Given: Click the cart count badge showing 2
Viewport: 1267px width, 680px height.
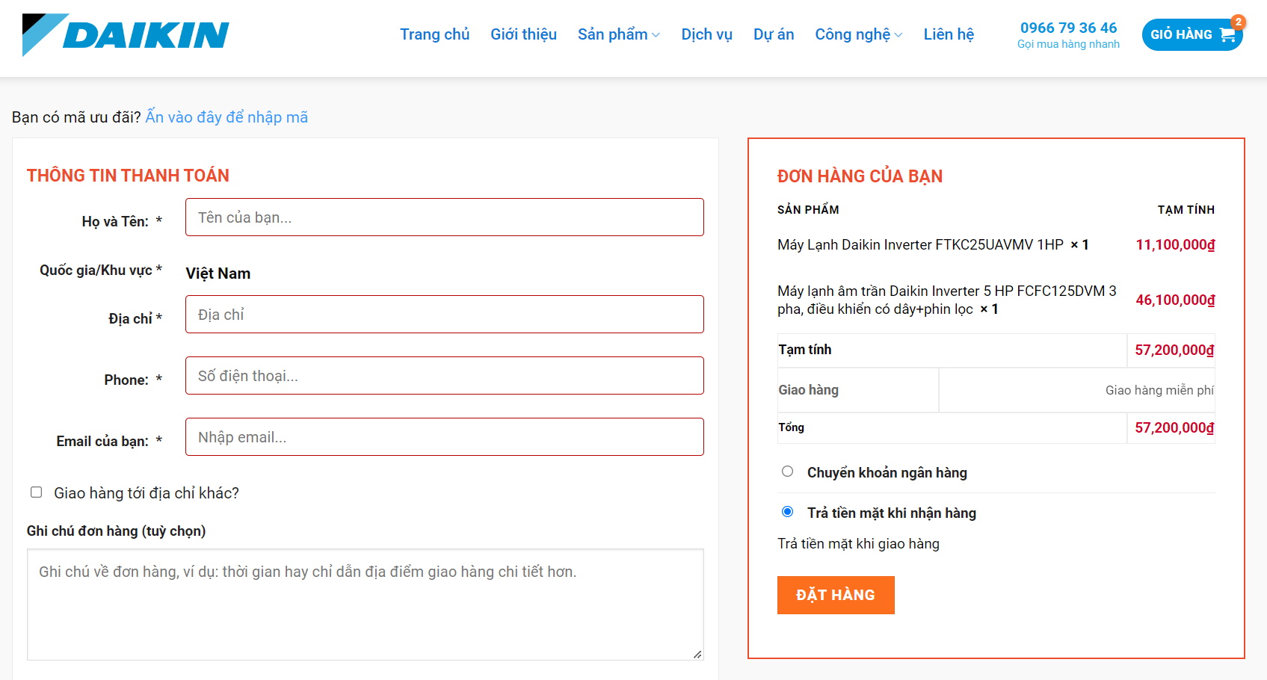Looking at the screenshot, I should pos(1238,22).
